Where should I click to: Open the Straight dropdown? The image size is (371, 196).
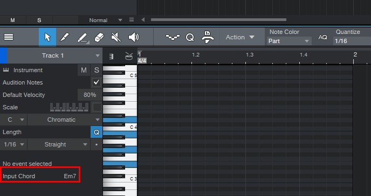(59, 144)
